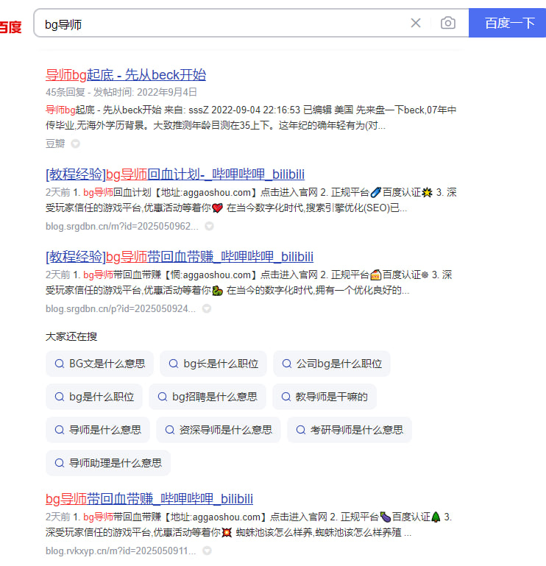Click the shield icon beside blog.srgdbn.cn/p?id=2025050924
Image resolution: width=546 pixels, height=566 pixels.
[x=207, y=308]
